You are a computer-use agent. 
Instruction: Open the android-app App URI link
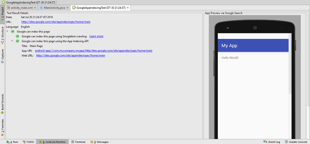pos(93,50)
